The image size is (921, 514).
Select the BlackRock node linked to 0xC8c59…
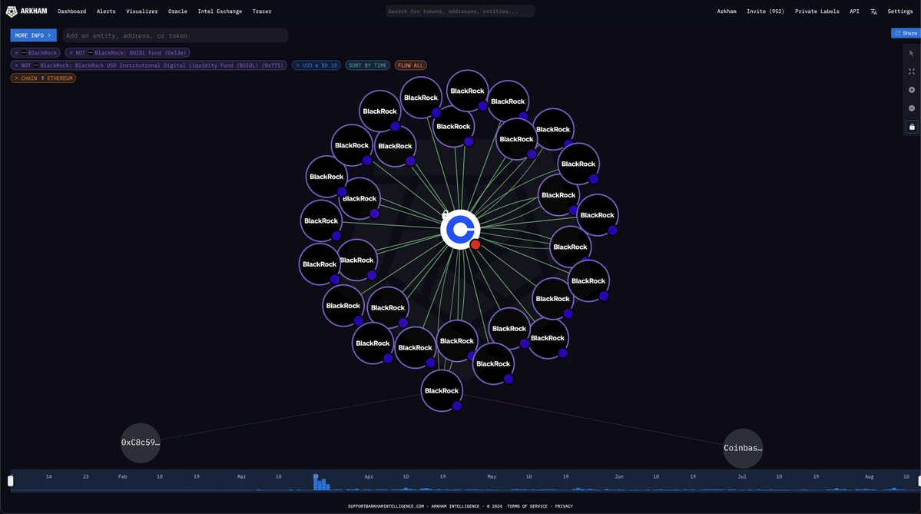442,390
